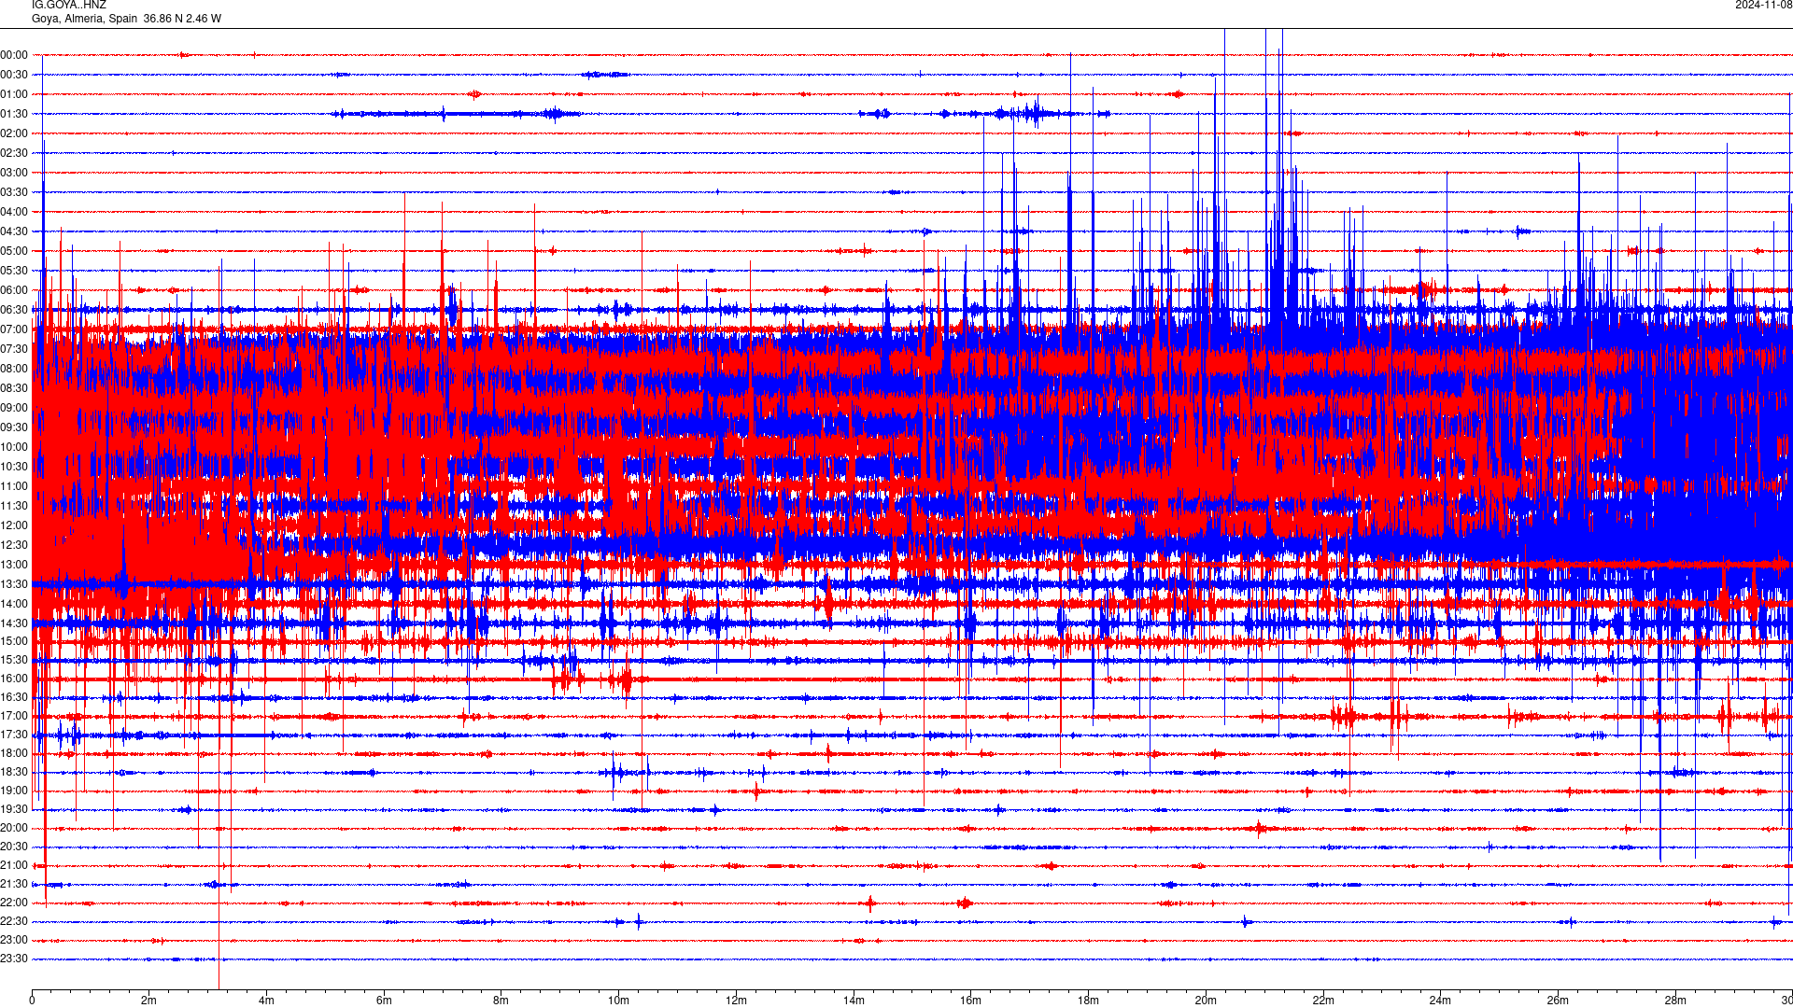Select the 01:30 time row label

tap(14, 114)
